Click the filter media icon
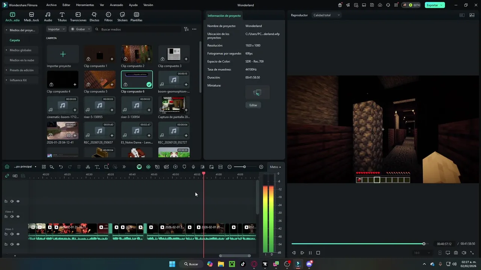The image size is (481, 270). click(x=186, y=29)
